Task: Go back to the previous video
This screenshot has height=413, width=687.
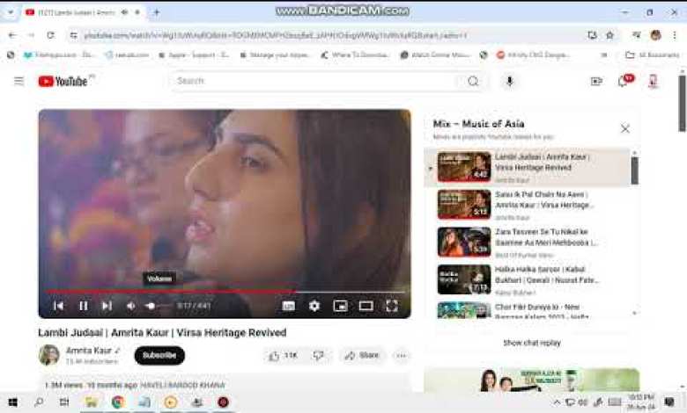Action: coord(58,306)
